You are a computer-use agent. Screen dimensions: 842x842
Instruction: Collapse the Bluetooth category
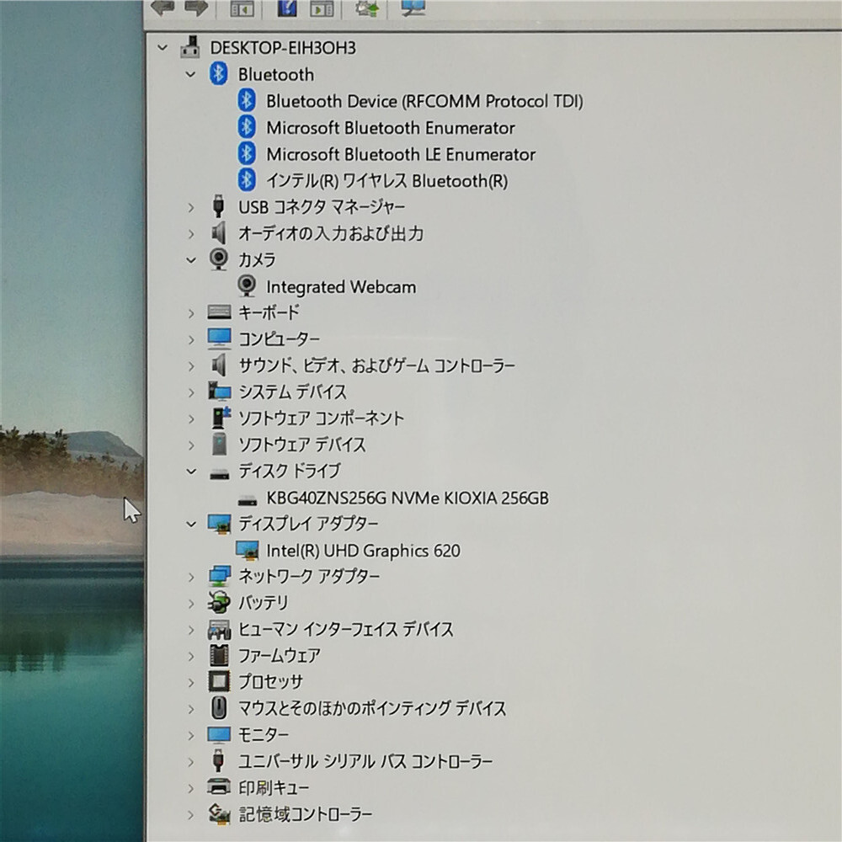190,75
